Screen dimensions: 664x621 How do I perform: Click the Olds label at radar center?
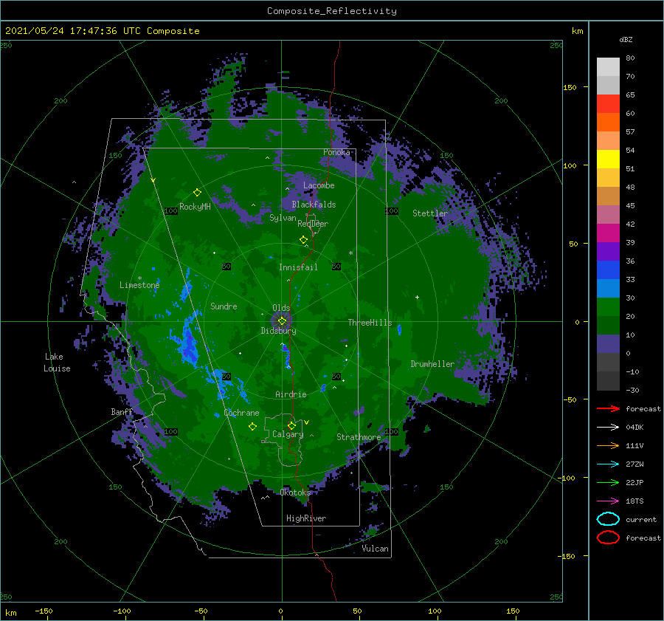281,308
